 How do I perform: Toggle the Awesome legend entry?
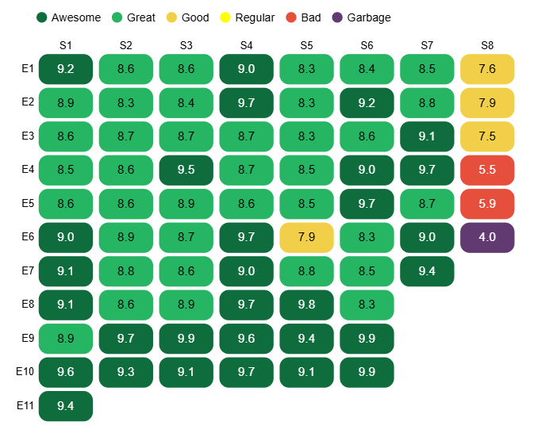[x=68, y=17]
